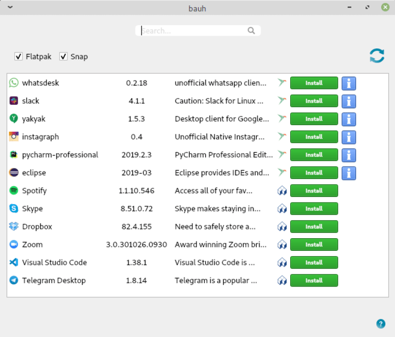Click the Flatpak type icon for Zoom

coord(282,244)
